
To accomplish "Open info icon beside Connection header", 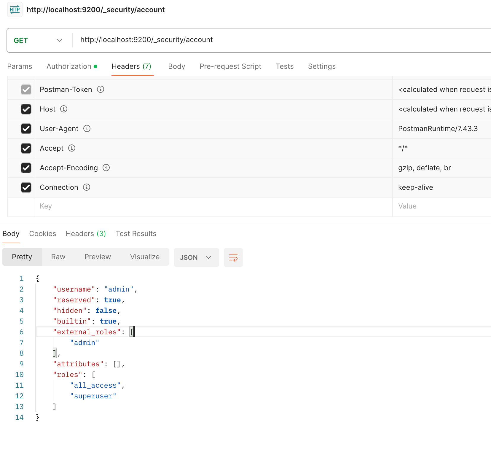I will (x=87, y=187).
